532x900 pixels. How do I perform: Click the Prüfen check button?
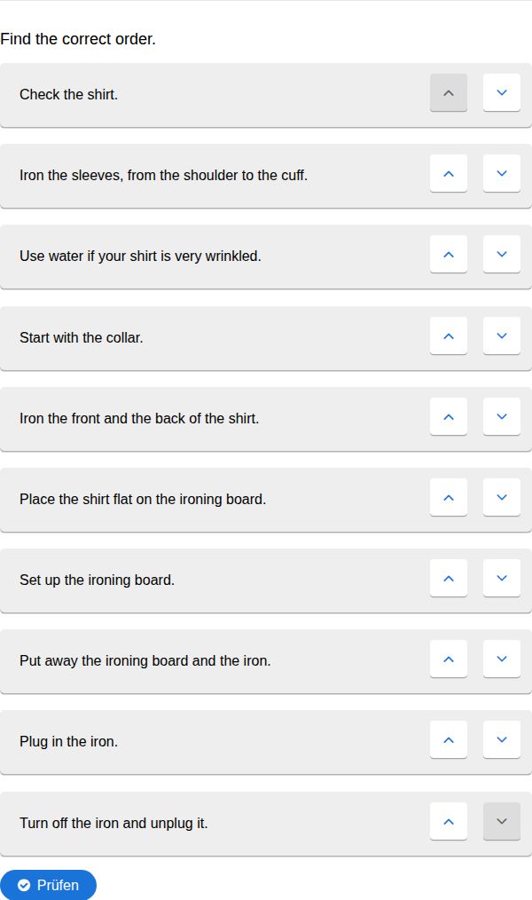click(x=48, y=885)
